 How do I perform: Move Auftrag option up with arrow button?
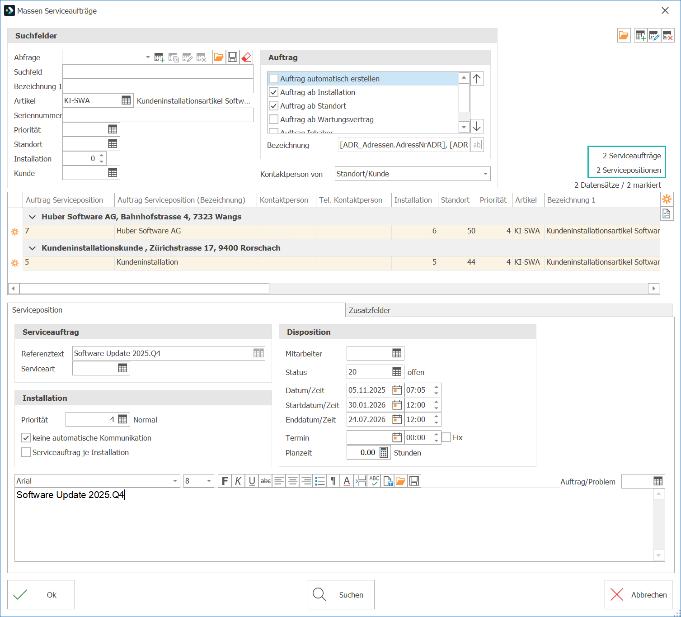tap(477, 79)
